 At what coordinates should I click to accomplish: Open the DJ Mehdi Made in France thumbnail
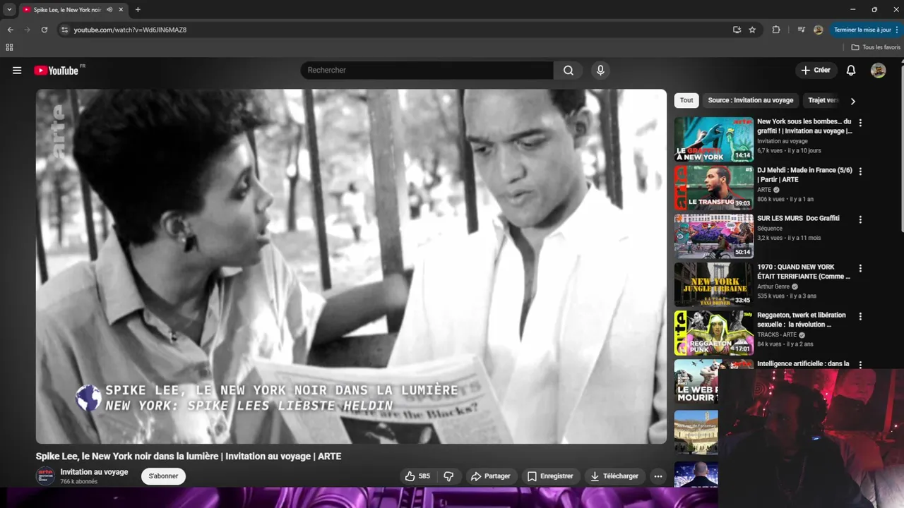(713, 188)
